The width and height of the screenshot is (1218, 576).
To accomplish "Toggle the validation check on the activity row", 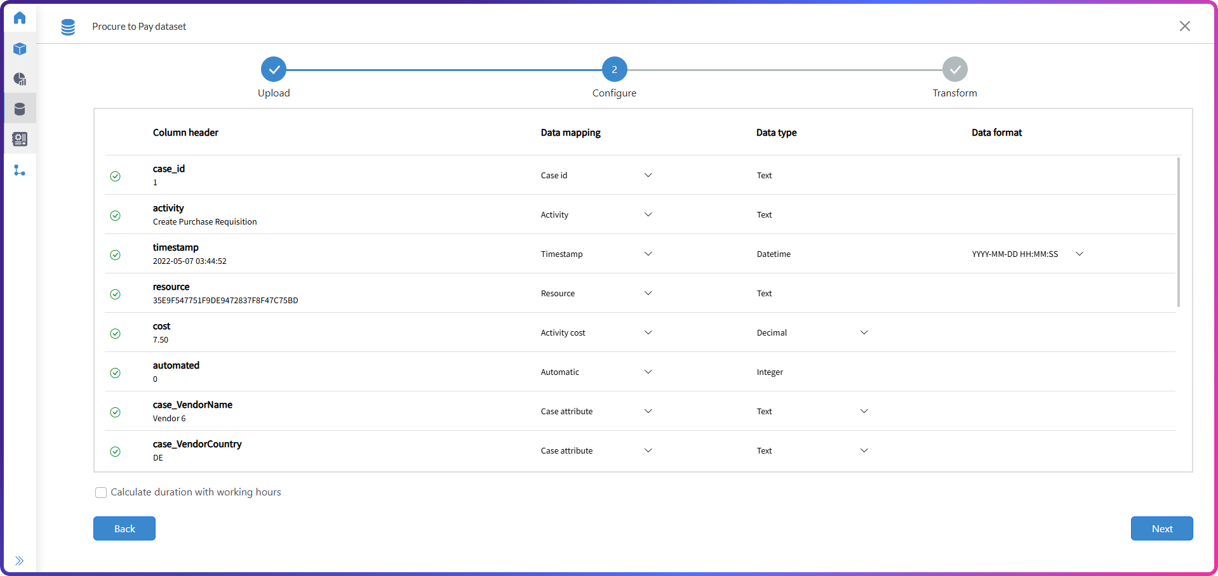I will point(116,216).
